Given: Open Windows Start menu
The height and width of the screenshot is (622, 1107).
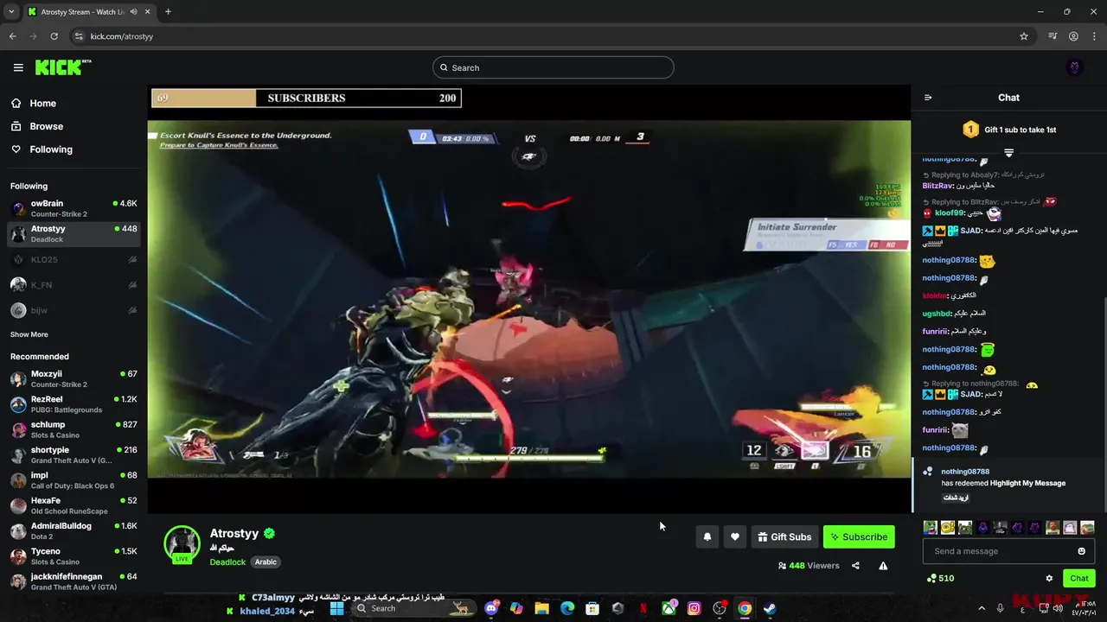Looking at the screenshot, I should point(337,608).
